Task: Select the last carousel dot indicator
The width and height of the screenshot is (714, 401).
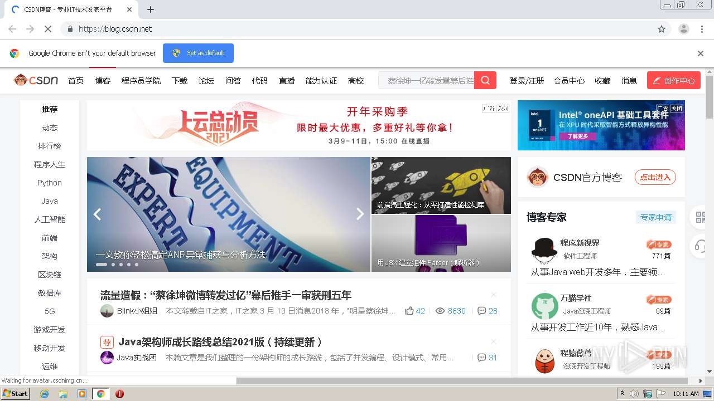Action: pyautogui.click(x=136, y=265)
